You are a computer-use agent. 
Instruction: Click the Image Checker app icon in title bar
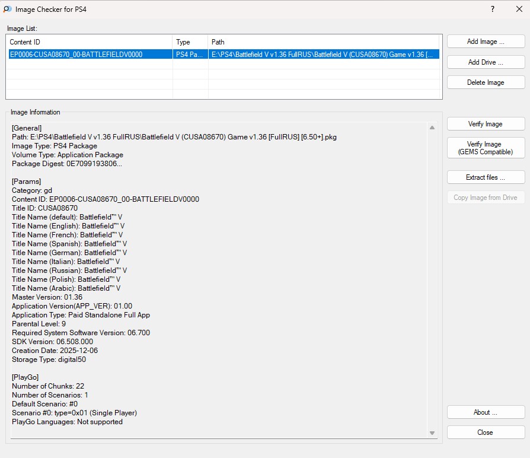click(7, 9)
